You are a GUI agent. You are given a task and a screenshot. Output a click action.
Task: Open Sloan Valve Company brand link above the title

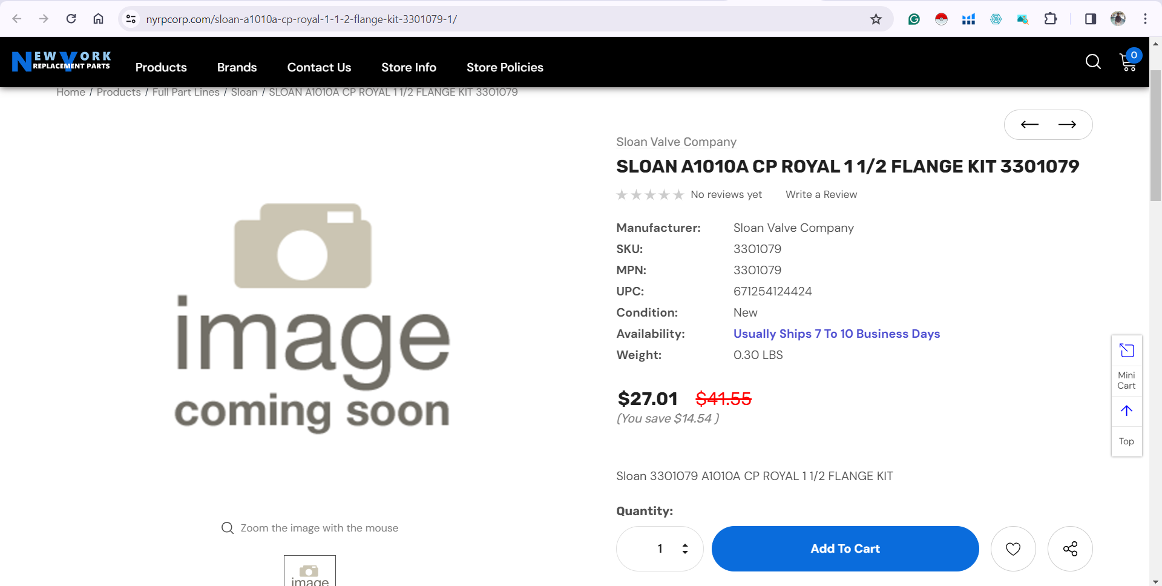pos(676,142)
